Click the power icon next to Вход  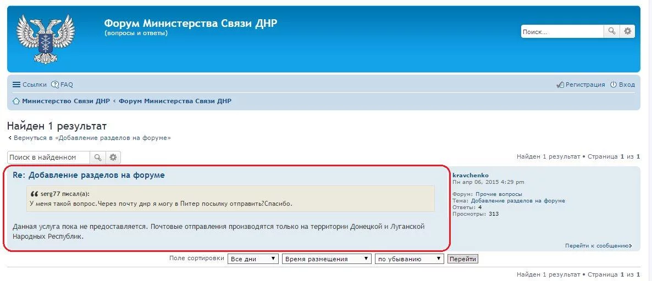coord(614,85)
